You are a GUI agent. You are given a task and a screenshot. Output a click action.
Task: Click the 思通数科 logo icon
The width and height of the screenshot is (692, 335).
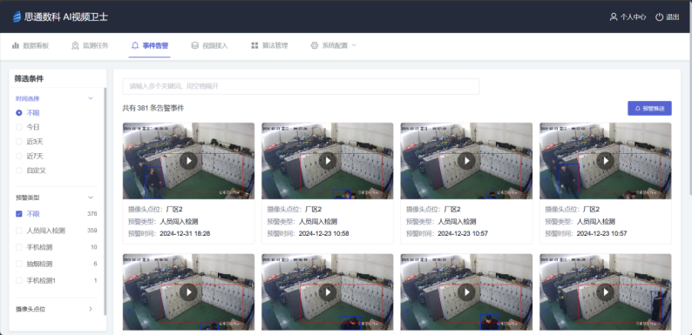17,17
